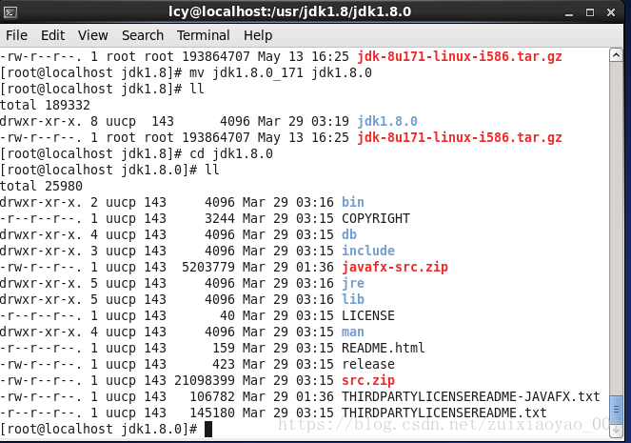
Task: Click the scrollbar up arrow
Action: tap(616, 54)
